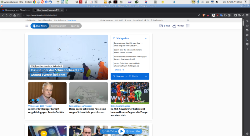Click the share icon in the address bar
This screenshot has width=250, height=136.
(x=199, y=15)
